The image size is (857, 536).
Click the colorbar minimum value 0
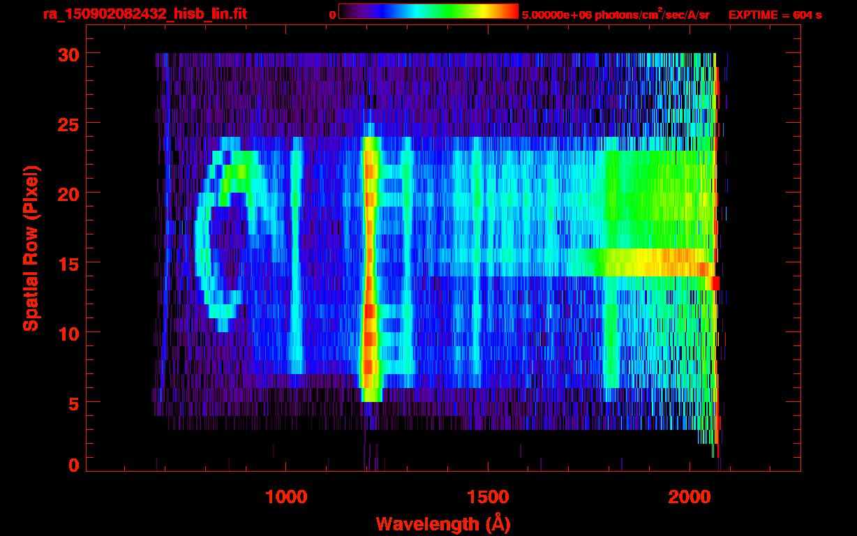(332, 15)
